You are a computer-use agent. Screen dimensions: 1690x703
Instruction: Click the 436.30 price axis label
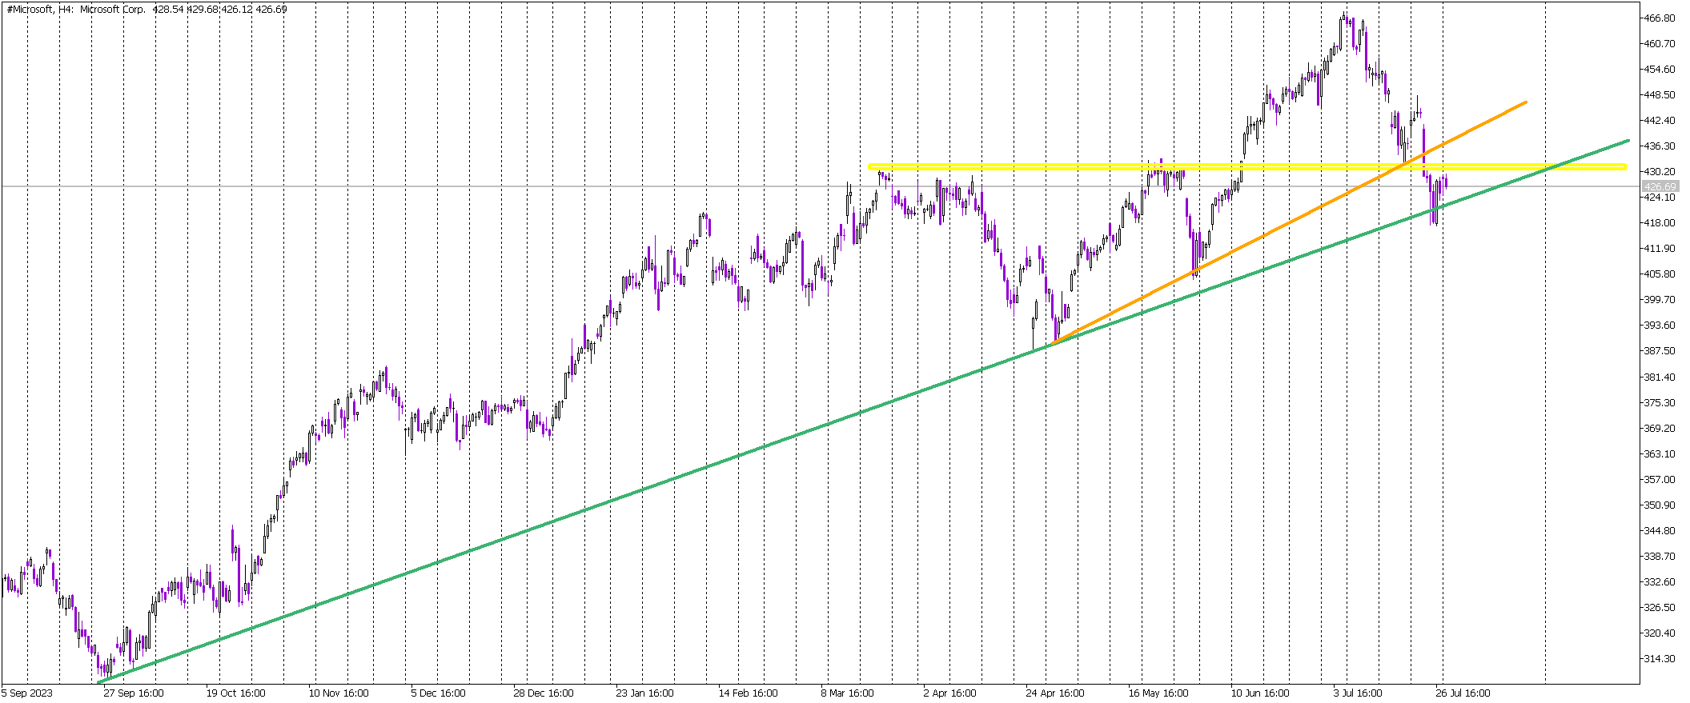point(1658,146)
